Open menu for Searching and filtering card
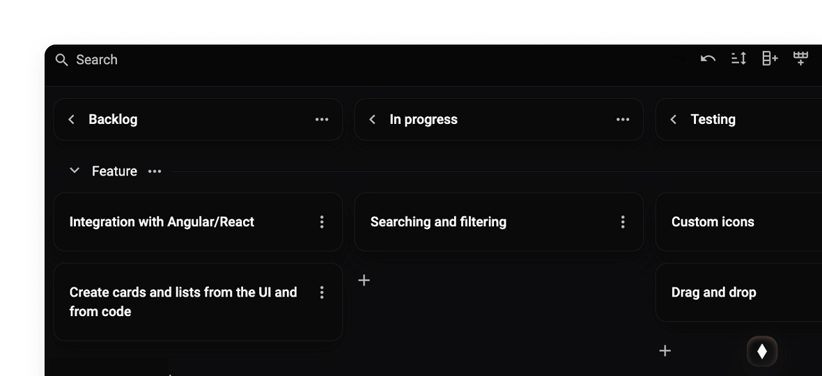This screenshot has width=822, height=376. 623,222
